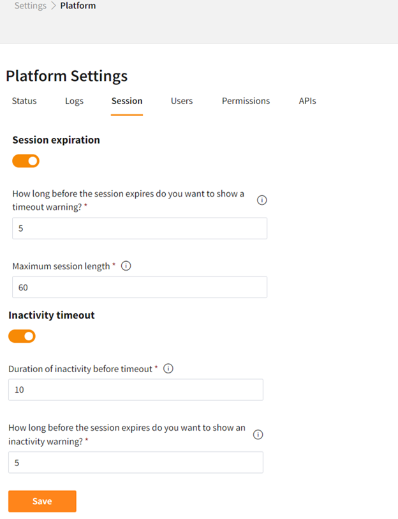Click the Settings breadcrumb link
Viewport: 398px width, 519px height.
30,6
